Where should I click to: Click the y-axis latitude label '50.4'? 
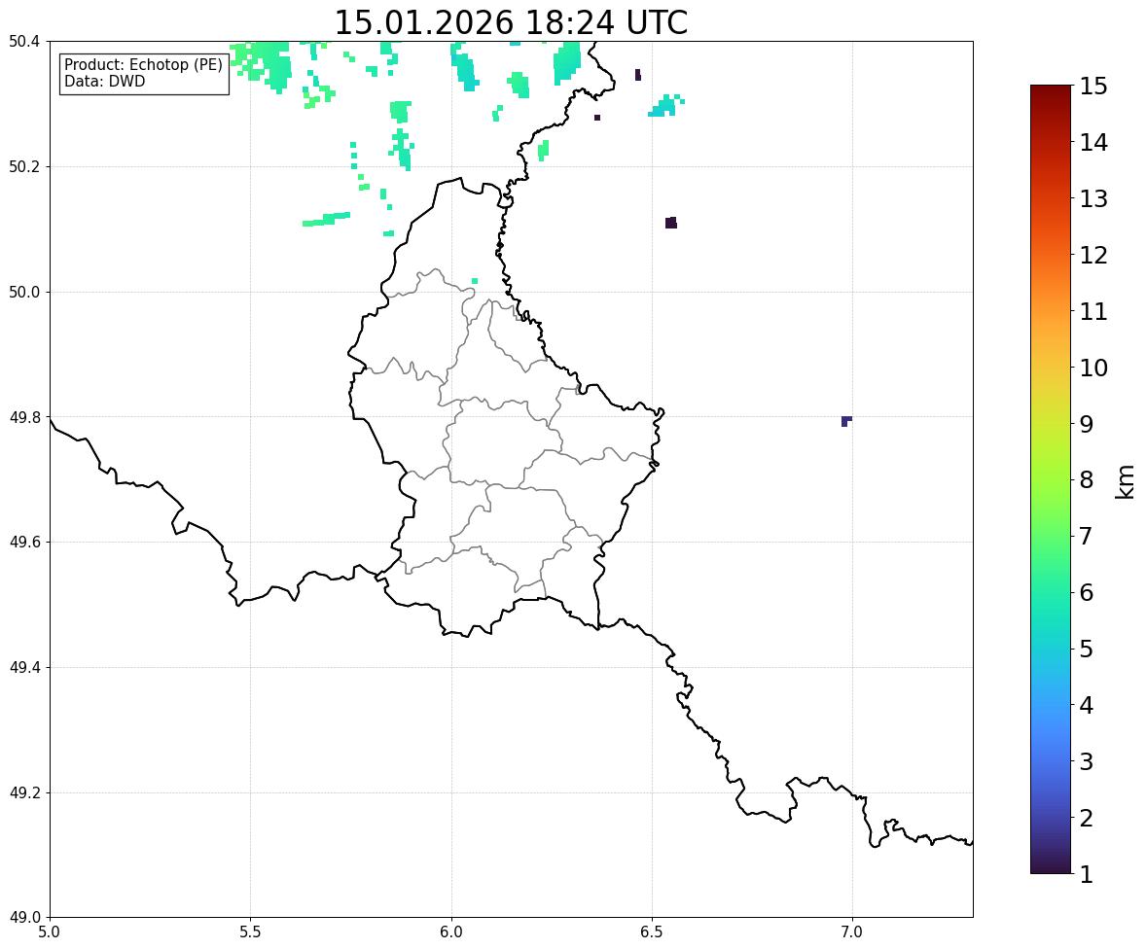tap(24, 42)
